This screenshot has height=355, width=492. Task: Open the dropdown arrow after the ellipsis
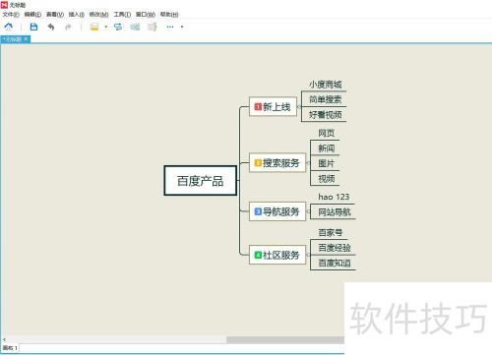(182, 27)
